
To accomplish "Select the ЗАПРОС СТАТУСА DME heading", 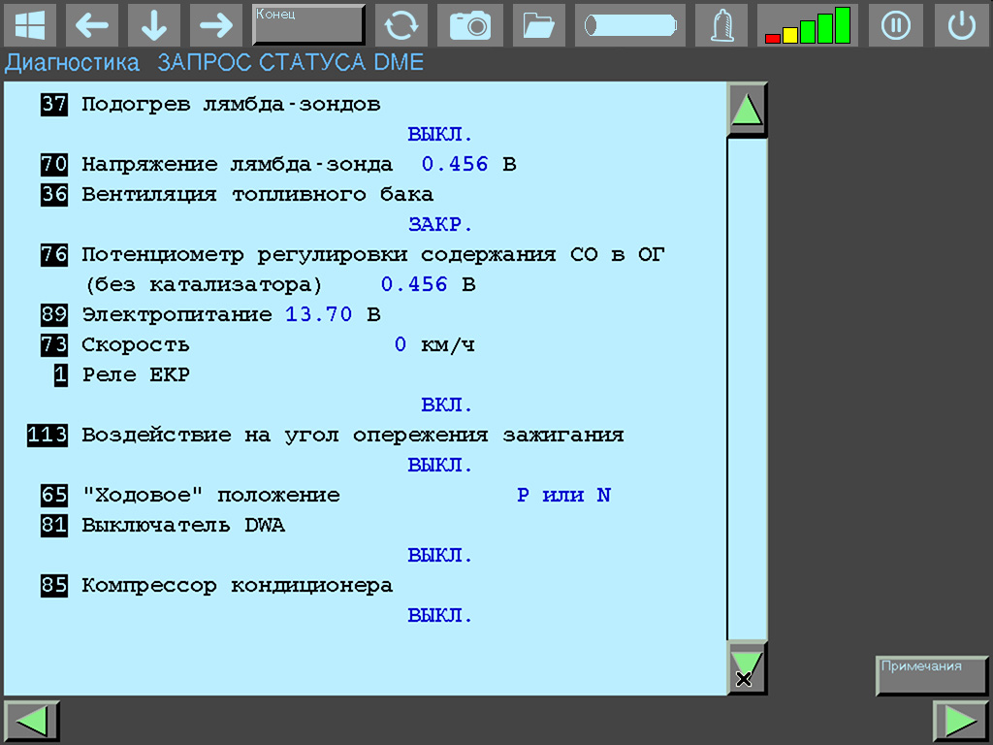I will point(291,63).
